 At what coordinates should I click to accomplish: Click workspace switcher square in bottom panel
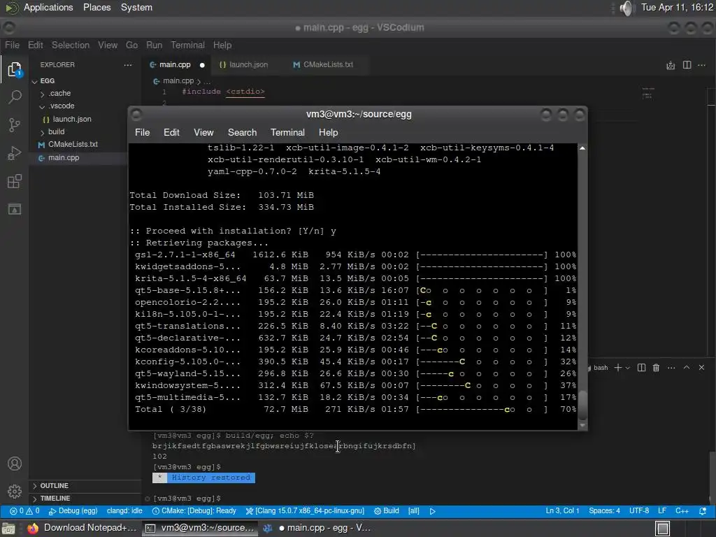click(x=663, y=529)
